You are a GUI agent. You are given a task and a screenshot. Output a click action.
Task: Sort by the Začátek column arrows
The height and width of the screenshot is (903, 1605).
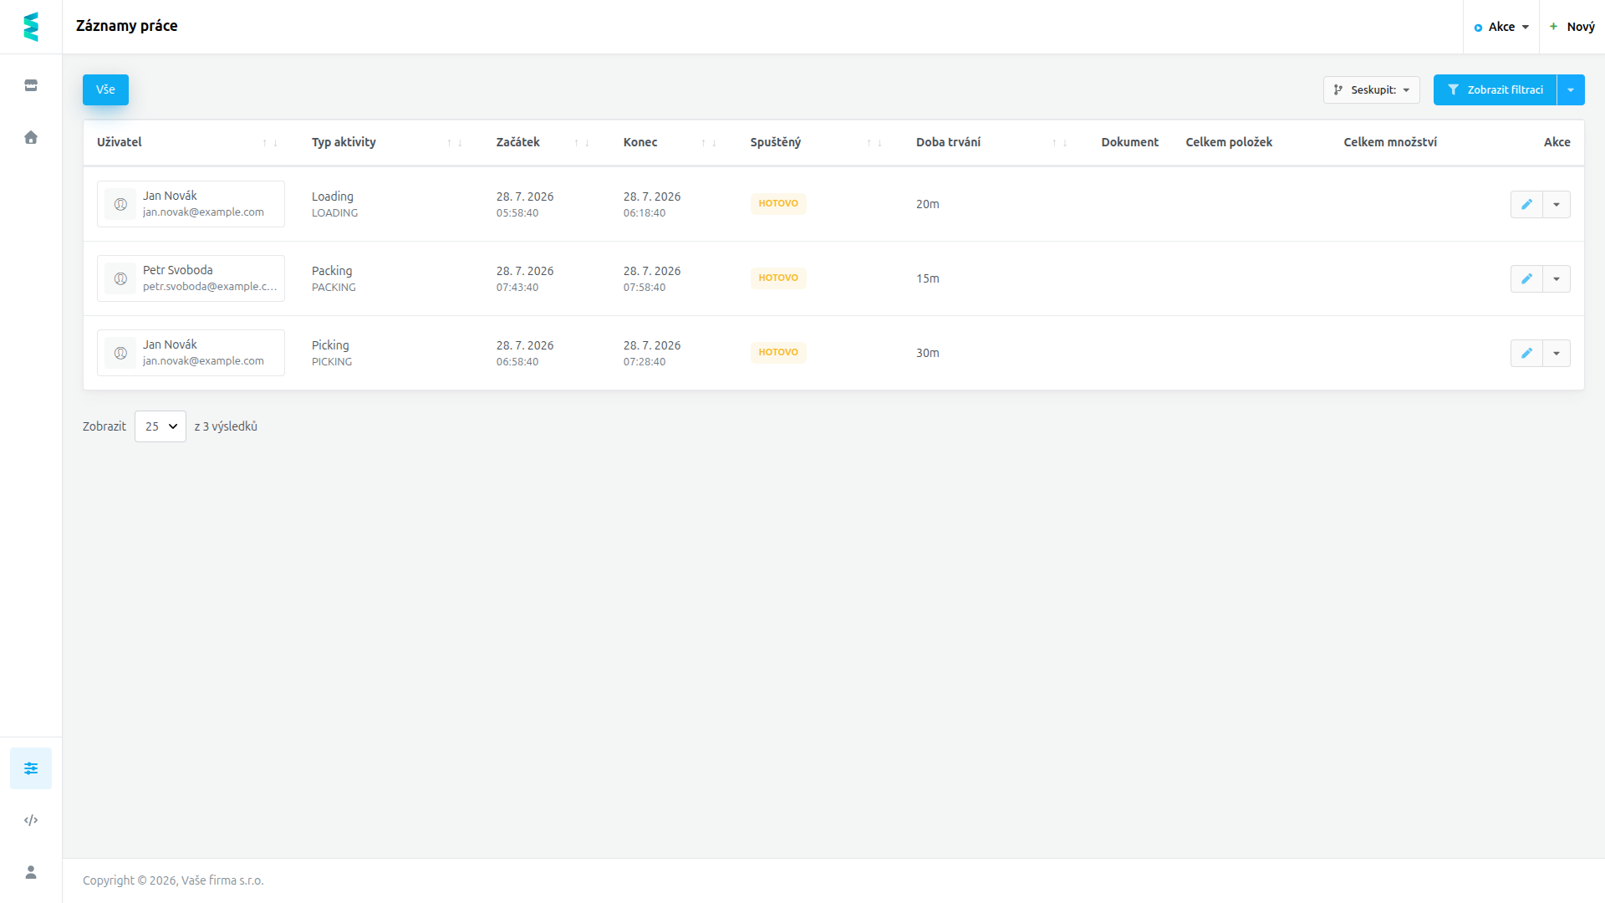[x=582, y=143]
